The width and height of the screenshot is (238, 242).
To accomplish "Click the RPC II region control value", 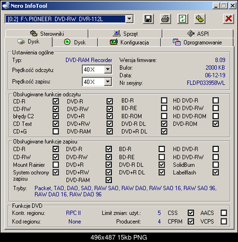I will click(73, 213).
